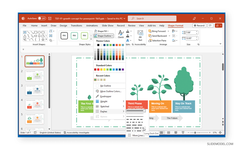Click Accessibility: Investigate in status bar

coord(76,133)
